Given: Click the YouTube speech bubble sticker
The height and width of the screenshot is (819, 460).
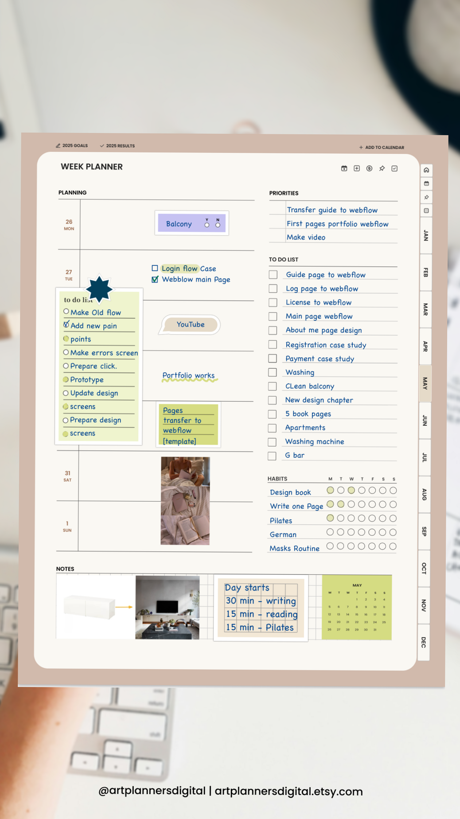Looking at the screenshot, I should [x=190, y=325].
